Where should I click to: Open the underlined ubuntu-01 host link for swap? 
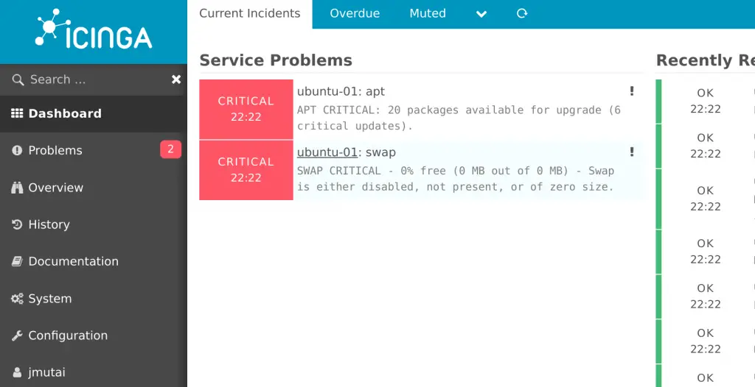327,152
